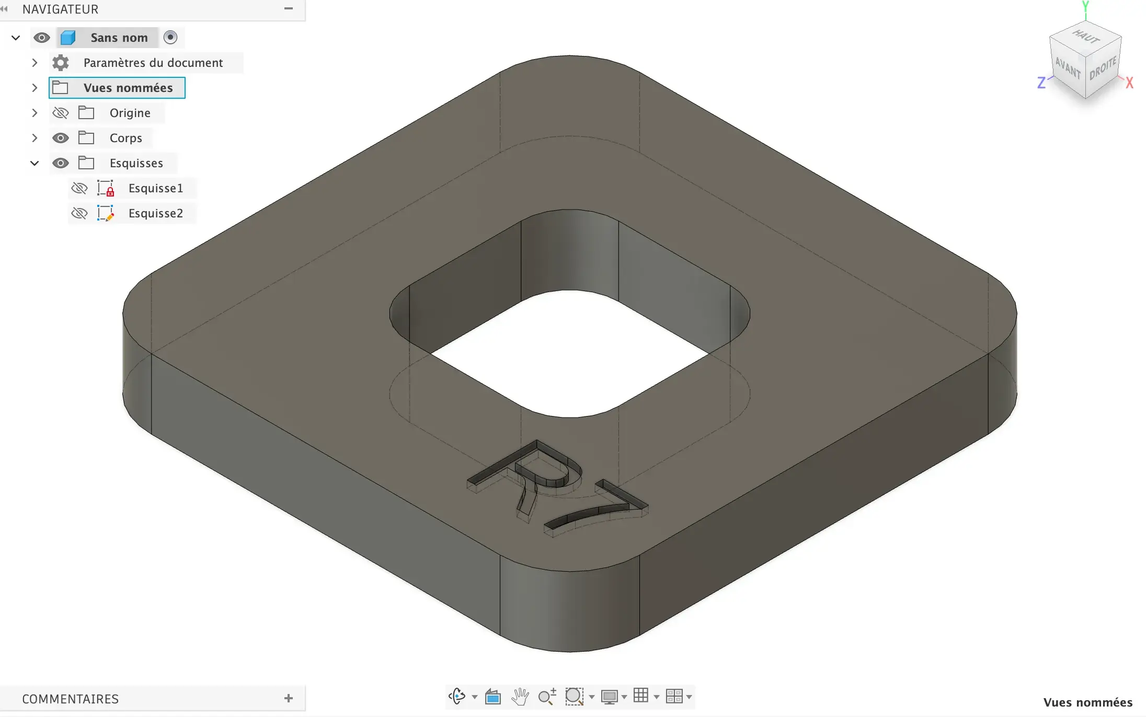1146x717 pixels.
Task: Select the Sans nom root component
Action: (x=119, y=38)
